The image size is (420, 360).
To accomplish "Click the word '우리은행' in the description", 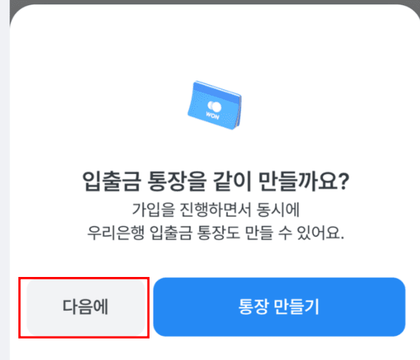I will pos(116,233).
